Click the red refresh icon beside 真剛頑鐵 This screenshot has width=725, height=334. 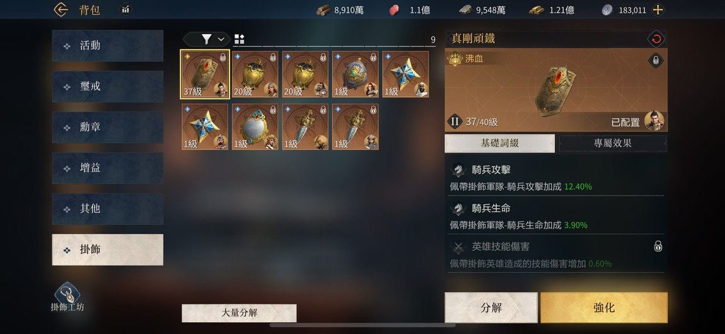pos(656,39)
